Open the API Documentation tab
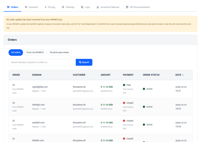Image resolution: width=202 pixels, height=142 pixels. point(138,7)
